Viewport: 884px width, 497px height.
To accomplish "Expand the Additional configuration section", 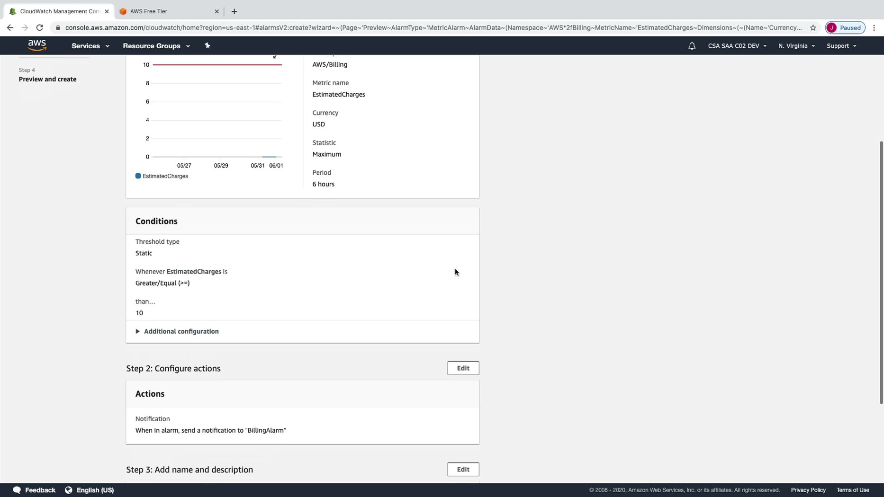I will coord(177,331).
